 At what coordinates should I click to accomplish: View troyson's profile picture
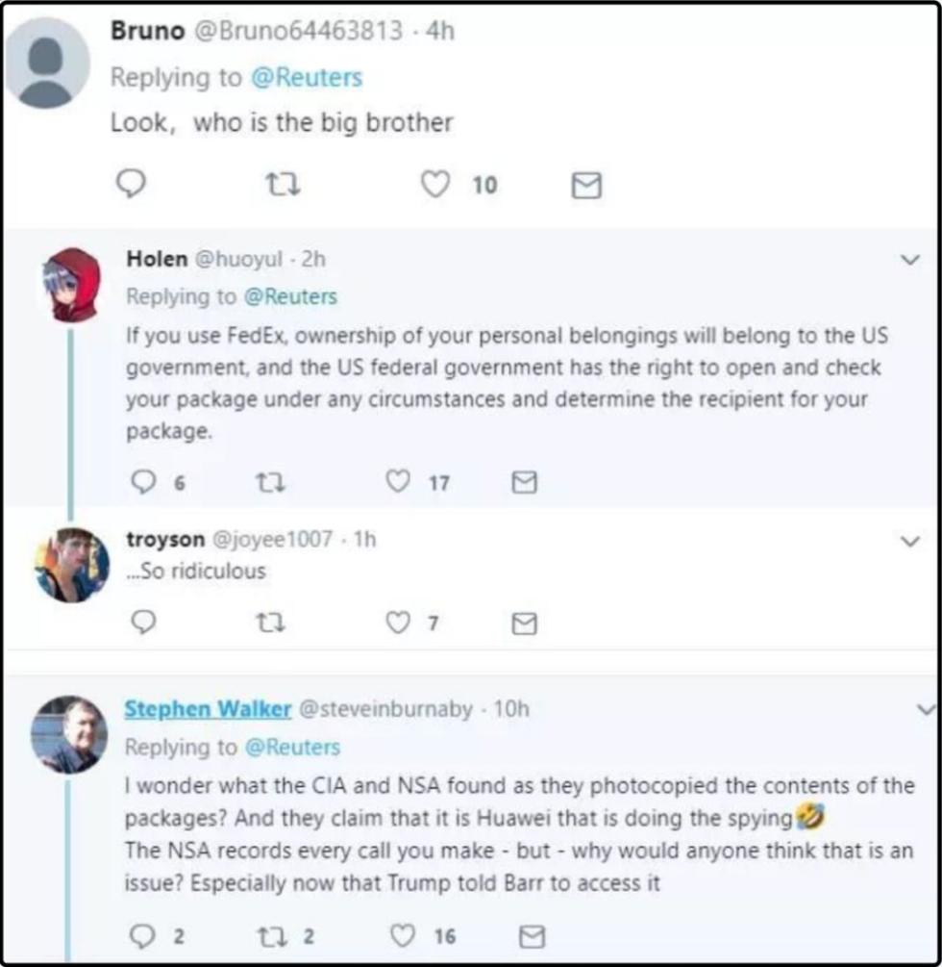coord(71,565)
